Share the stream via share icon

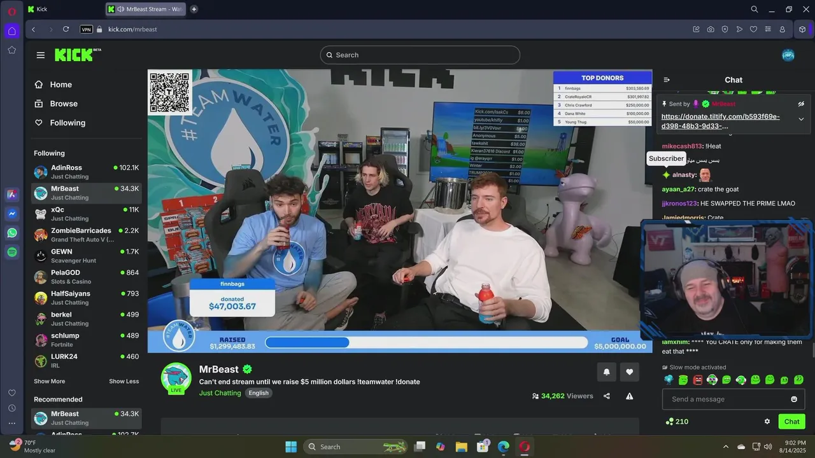click(x=606, y=396)
